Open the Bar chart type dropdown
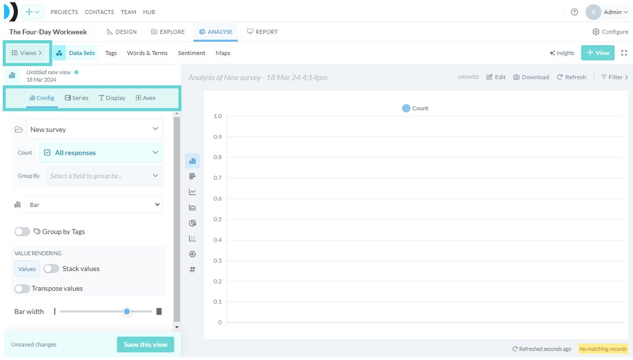The width and height of the screenshot is (633, 360). [93, 205]
